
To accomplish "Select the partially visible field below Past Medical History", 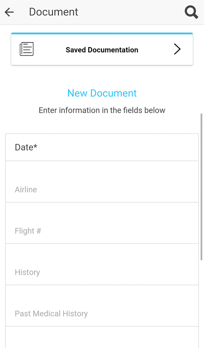I will tap(102, 337).
